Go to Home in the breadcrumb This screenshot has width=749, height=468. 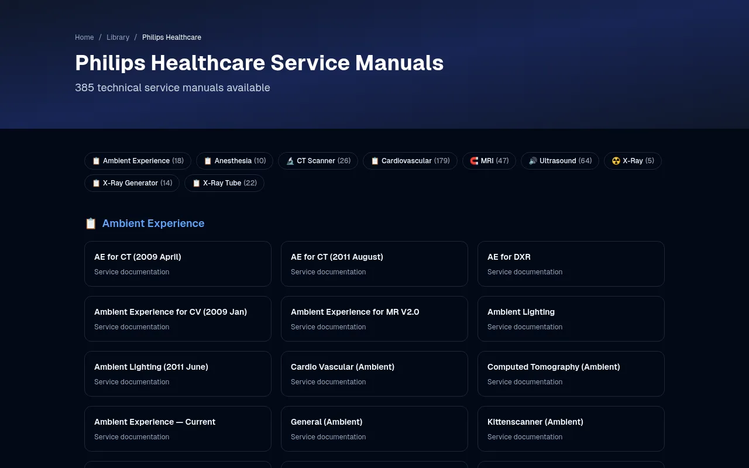coord(84,37)
